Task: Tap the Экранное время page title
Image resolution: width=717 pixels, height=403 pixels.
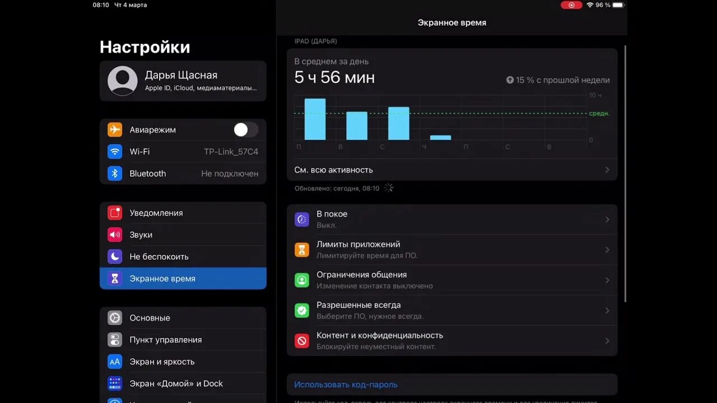Action: 452,23
